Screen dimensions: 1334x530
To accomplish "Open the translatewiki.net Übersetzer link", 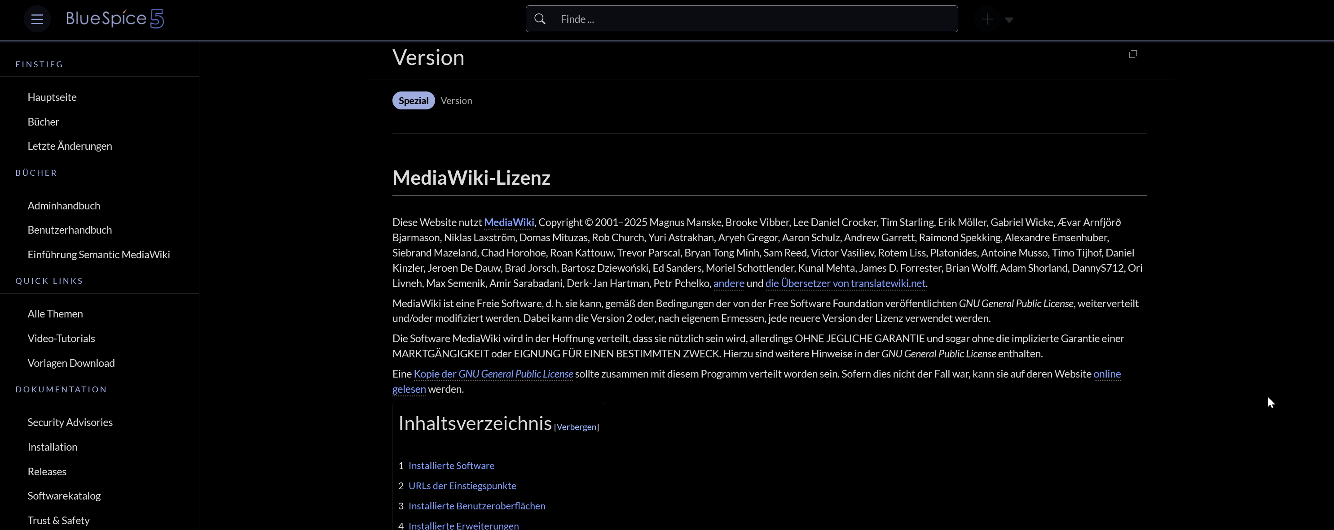I will (x=845, y=283).
